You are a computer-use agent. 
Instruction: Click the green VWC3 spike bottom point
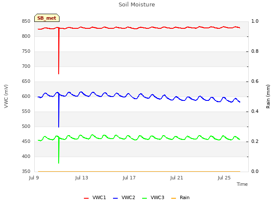(x=59, y=163)
